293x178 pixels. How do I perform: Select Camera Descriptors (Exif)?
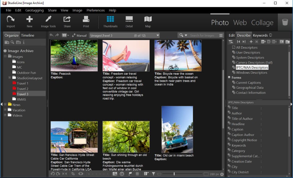click(x=254, y=62)
